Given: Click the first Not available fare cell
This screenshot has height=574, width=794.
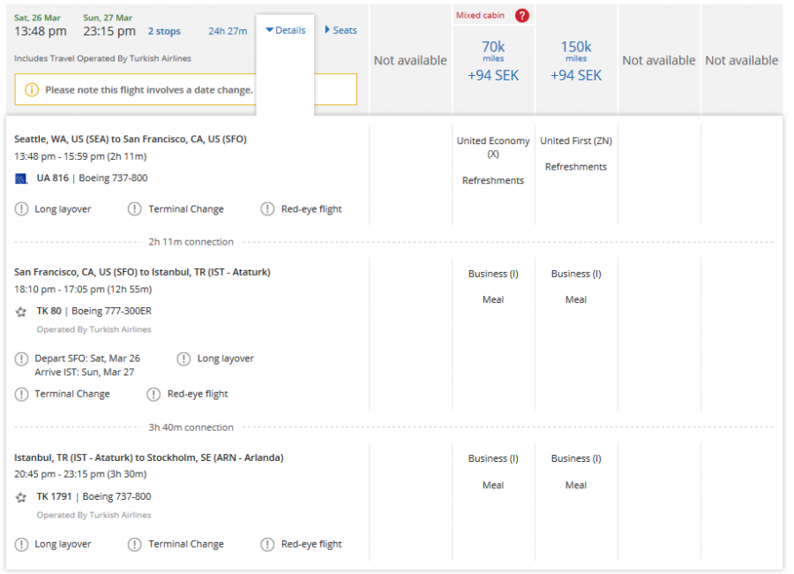Looking at the screenshot, I should point(410,61).
